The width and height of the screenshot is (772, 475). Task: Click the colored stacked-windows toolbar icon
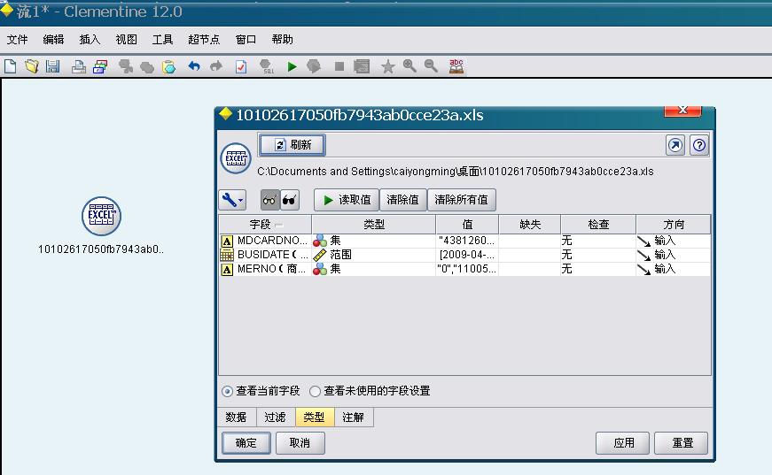[x=100, y=66]
